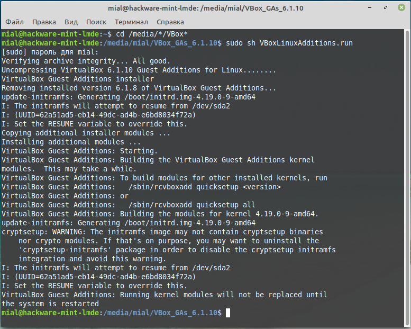The height and width of the screenshot is (329, 411).
Task: Open the Поиск menu
Action: (x=96, y=22)
